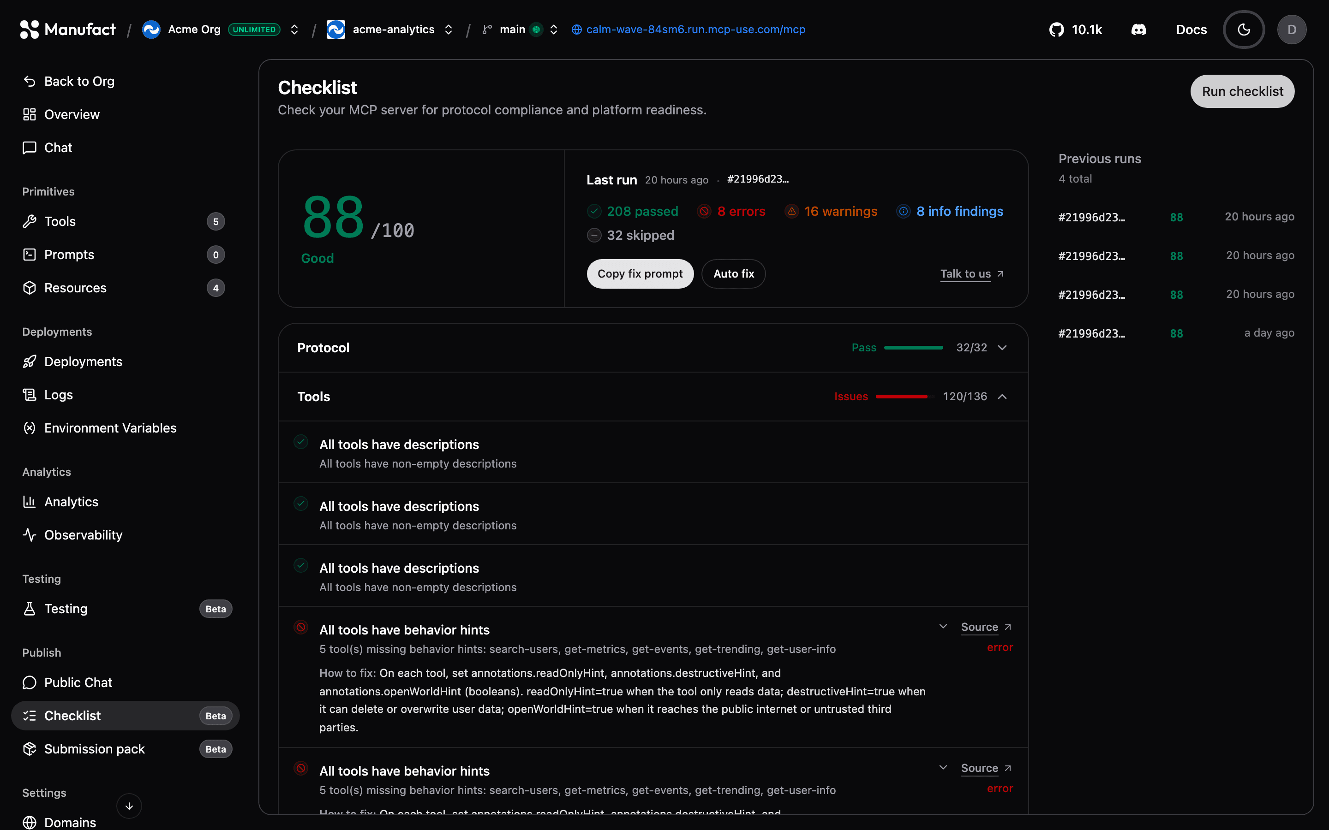This screenshot has width=1329, height=830.
Task: Open Source link of second behavior hints error
Action: pos(986,768)
